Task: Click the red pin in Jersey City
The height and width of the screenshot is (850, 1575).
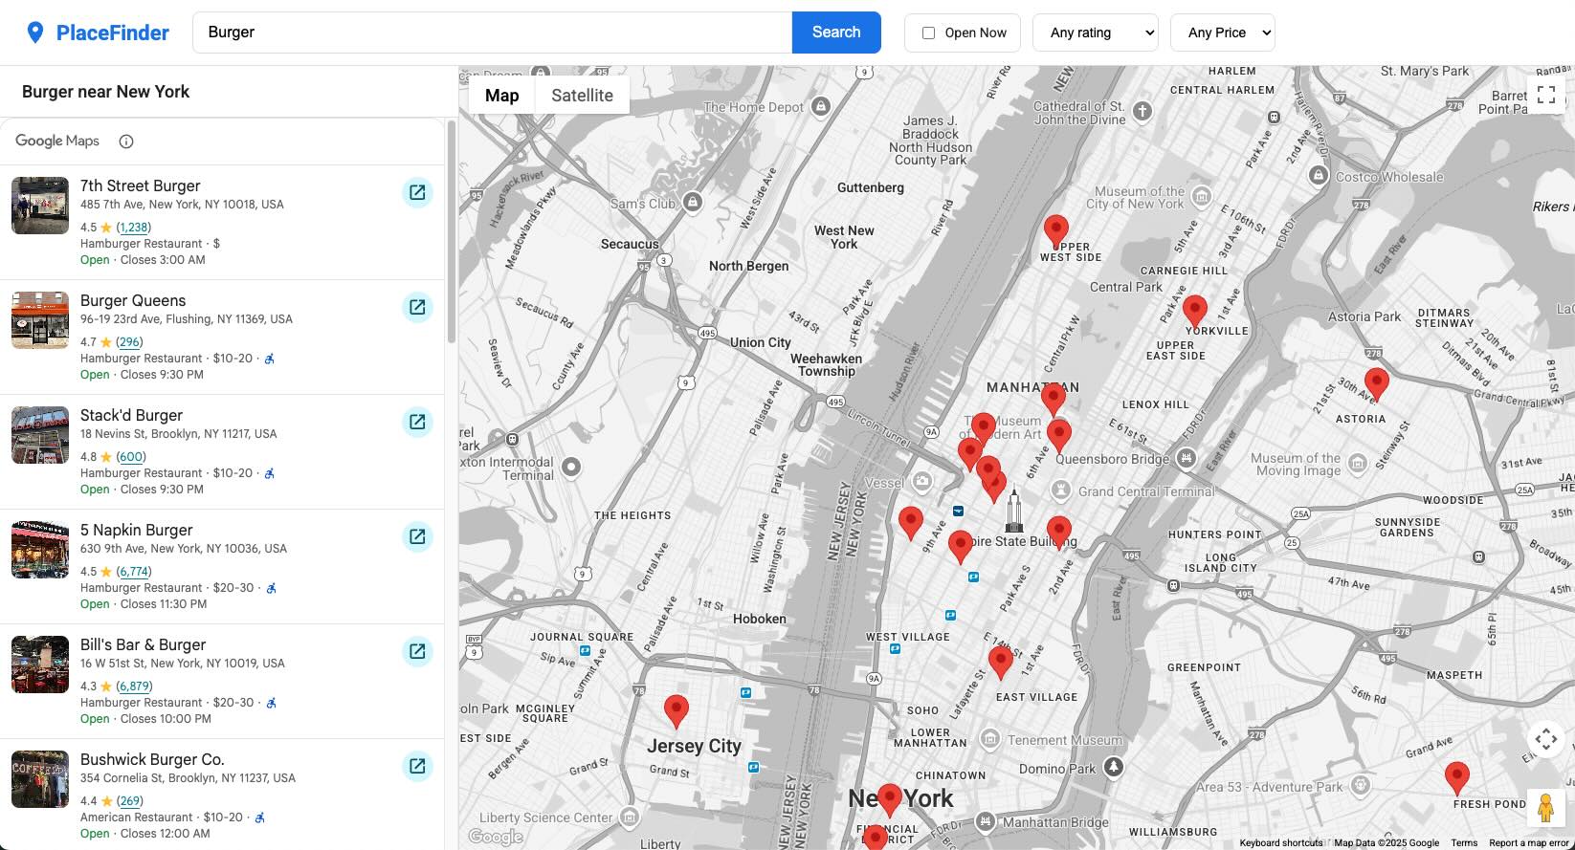Action: (677, 710)
